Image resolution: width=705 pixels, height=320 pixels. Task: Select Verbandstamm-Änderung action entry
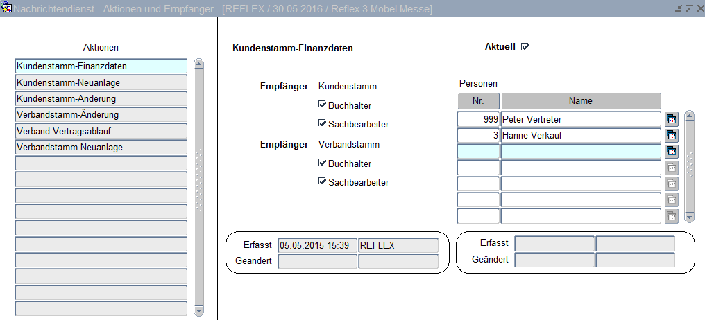tap(101, 114)
